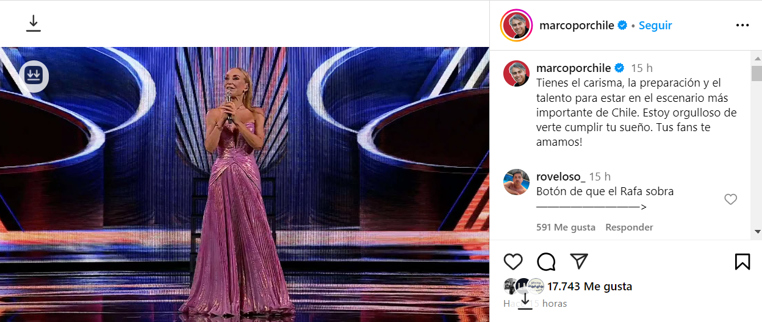This screenshot has width=762, height=322.
Task: Open roveloso_ profile picture in comments
Action: click(x=516, y=182)
